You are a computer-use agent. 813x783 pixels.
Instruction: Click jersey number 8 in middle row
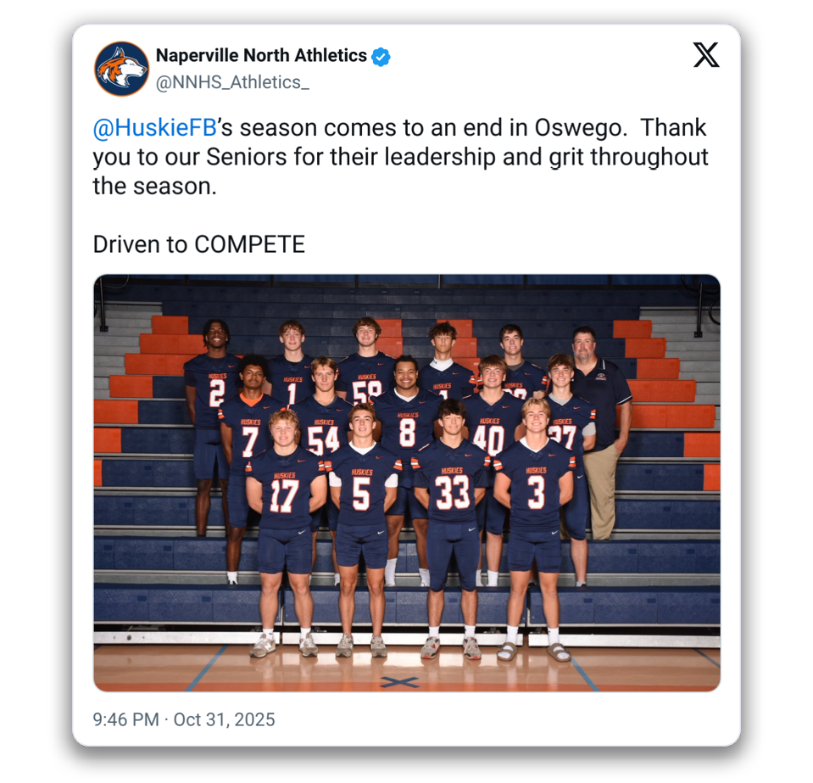pyautogui.click(x=408, y=433)
